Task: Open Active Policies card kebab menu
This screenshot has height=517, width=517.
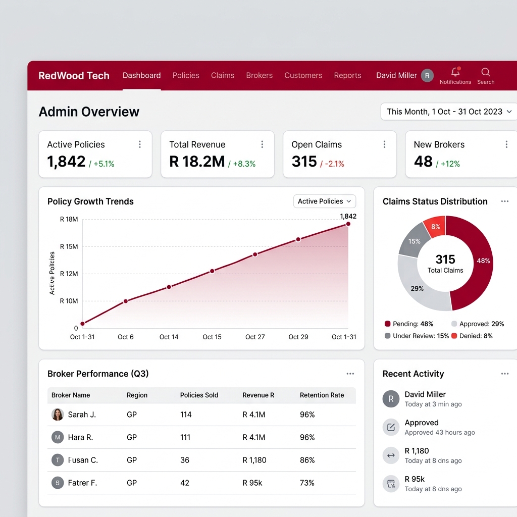Action: [x=140, y=144]
